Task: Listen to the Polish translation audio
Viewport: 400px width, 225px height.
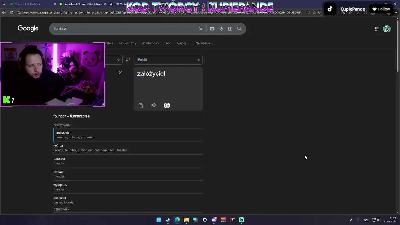Action: point(153,105)
